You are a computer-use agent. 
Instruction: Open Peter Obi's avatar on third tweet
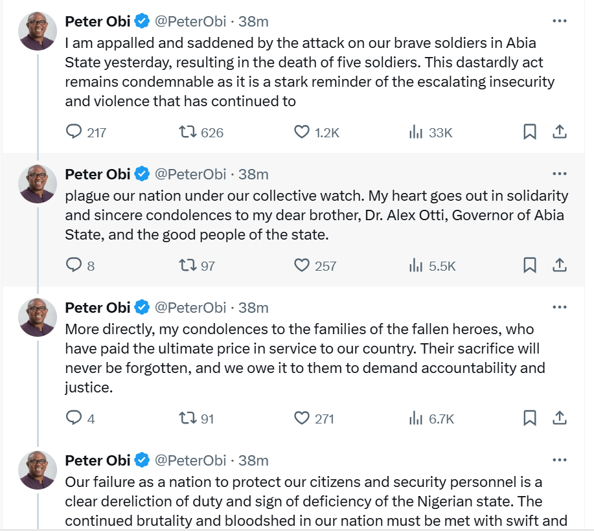(38, 317)
